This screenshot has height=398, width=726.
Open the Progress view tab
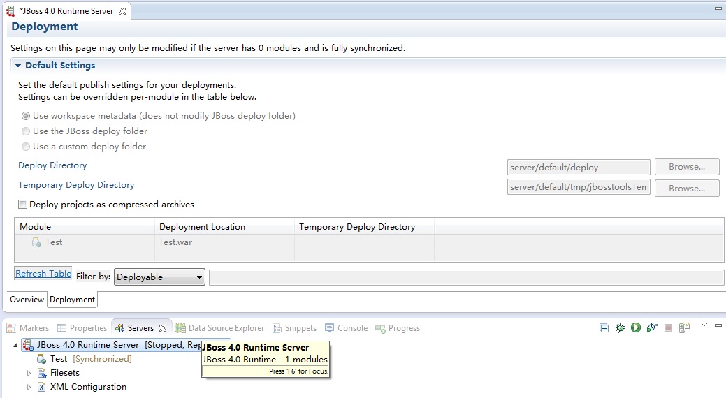point(398,328)
